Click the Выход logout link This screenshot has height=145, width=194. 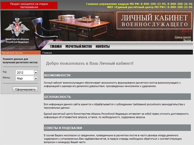tap(187, 40)
